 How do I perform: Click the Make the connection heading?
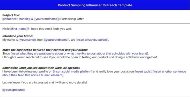tap(45, 50)
